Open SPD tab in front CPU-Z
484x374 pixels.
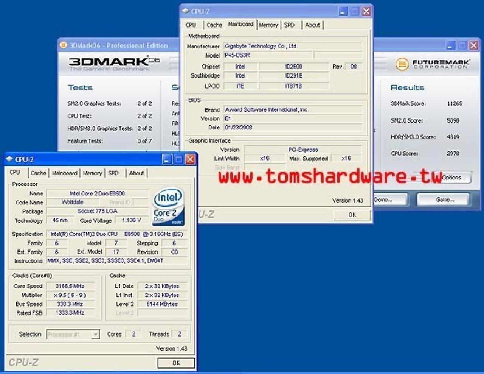(113, 173)
